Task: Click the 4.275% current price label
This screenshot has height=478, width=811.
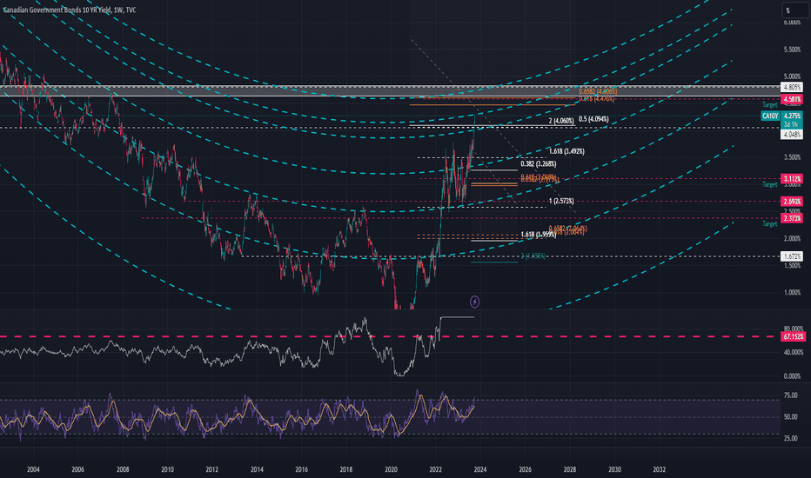Action: (x=792, y=116)
